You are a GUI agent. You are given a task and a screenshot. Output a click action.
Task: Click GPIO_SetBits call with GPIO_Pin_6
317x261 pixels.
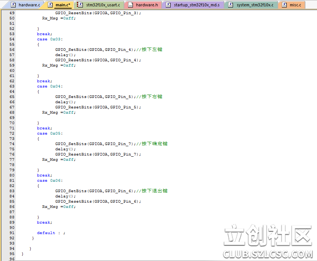coord(96,191)
